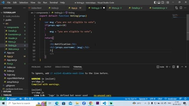Open Google Chrome from the taskbar

click(91, 103)
